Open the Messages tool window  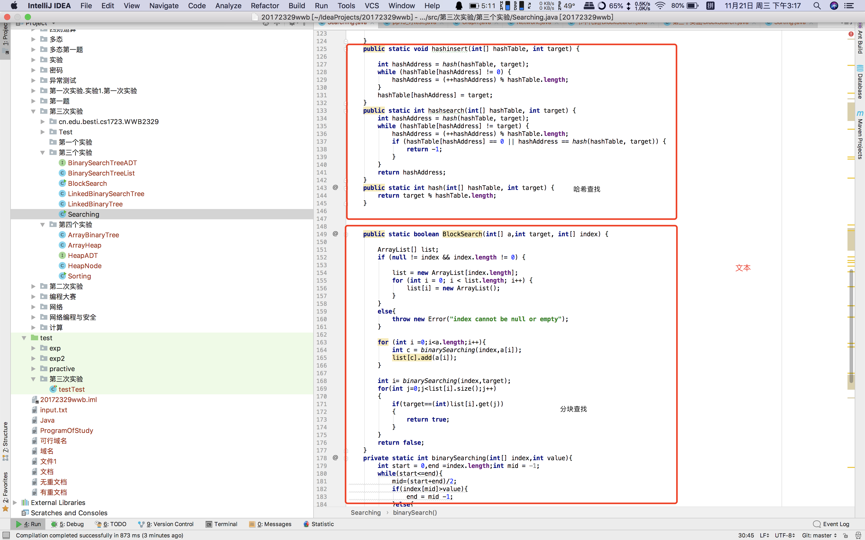click(270, 524)
